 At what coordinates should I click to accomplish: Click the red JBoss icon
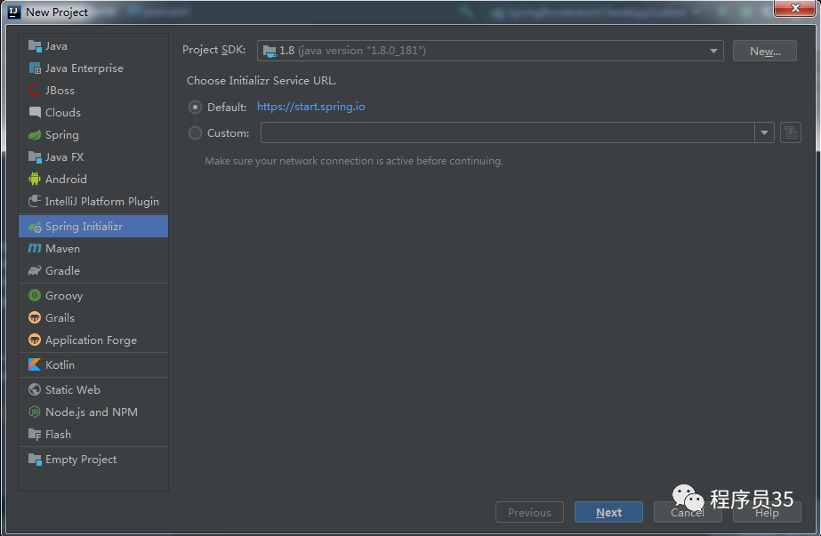coord(35,91)
